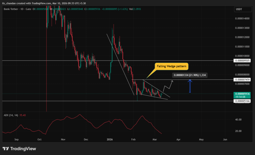
Task: Click the Mar label on time axis
Action: tap(155, 139)
